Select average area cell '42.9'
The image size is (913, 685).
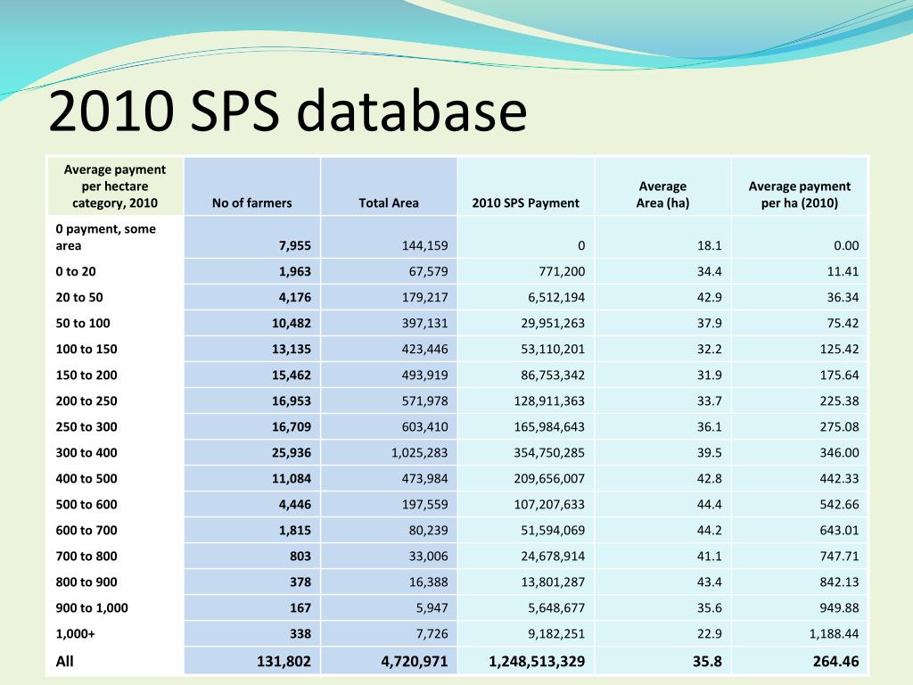709,298
